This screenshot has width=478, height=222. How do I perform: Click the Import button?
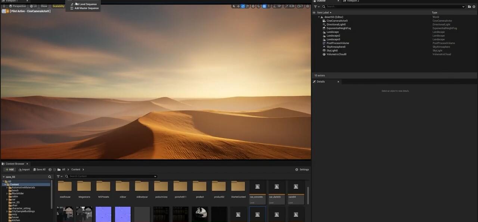pyautogui.click(x=24, y=169)
